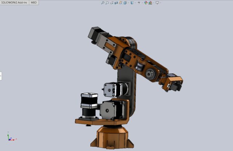Click the Edit Appearance color sphere
Screen dimensions: 233x151
point(146,3)
